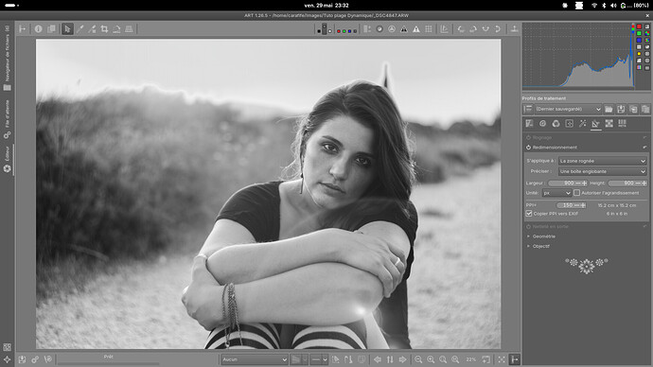The height and width of the screenshot is (367, 653).
Task: Toggle preview background color control
Action: 325,28
